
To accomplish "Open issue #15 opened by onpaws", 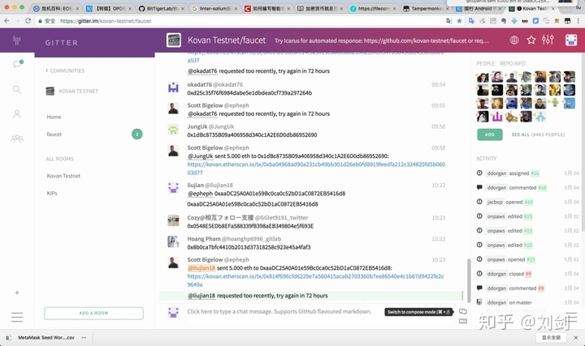I will click(x=531, y=259).
